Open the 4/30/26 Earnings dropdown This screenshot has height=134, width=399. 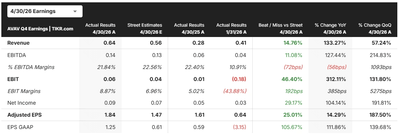pyautogui.click(x=45, y=11)
